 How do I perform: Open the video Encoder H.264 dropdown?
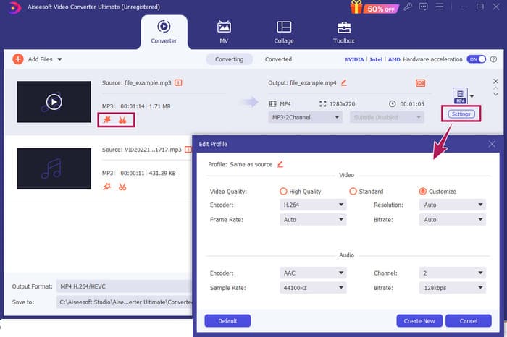pos(313,205)
